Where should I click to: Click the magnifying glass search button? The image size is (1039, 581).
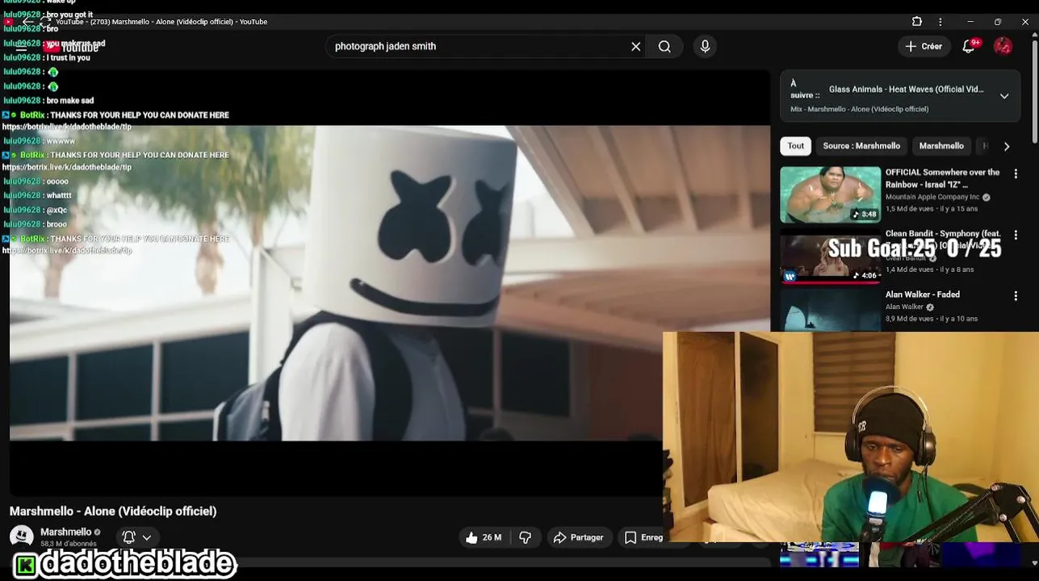pyautogui.click(x=664, y=47)
